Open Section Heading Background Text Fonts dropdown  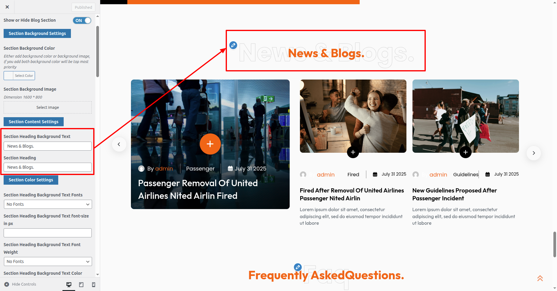click(x=48, y=204)
